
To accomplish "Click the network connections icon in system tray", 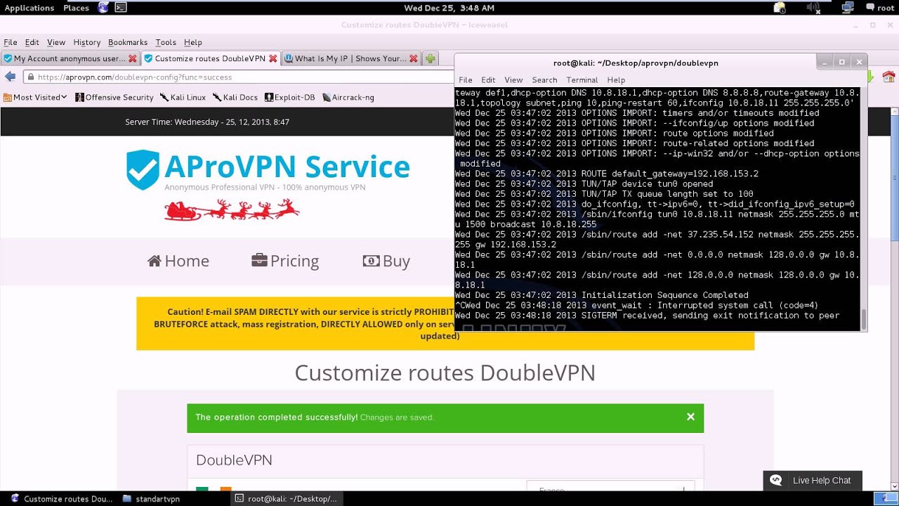I will click(x=848, y=8).
